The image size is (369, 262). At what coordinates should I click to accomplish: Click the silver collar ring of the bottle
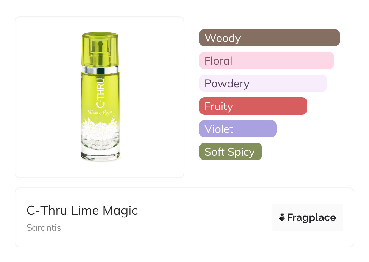pyautogui.click(x=100, y=70)
